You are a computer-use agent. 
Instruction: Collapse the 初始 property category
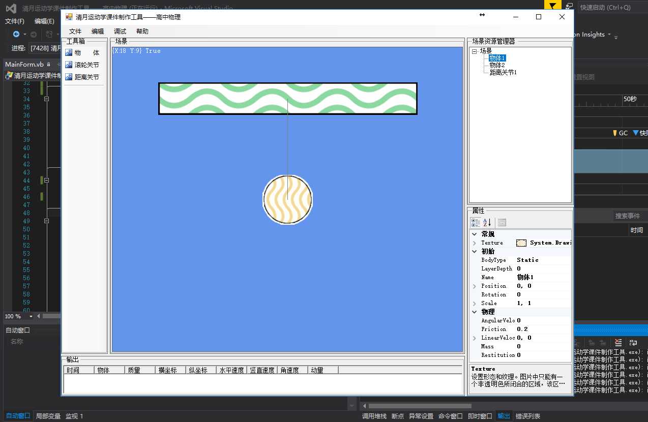click(x=475, y=251)
